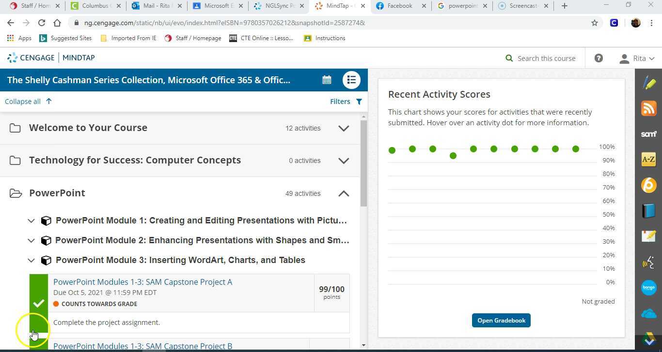Viewport: 662px width, 352px height.
Task: Click the Search this course field
Action: point(546,58)
